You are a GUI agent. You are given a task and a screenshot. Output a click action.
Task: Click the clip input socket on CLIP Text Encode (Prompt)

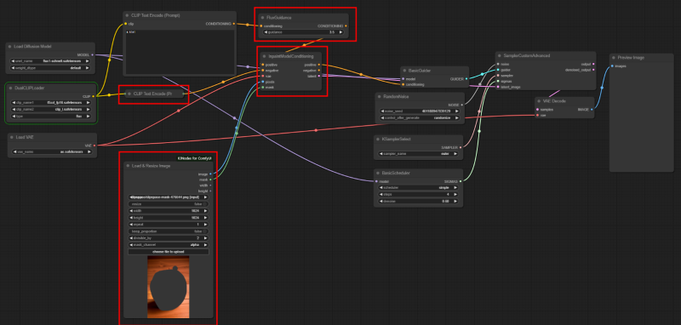(x=126, y=24)
